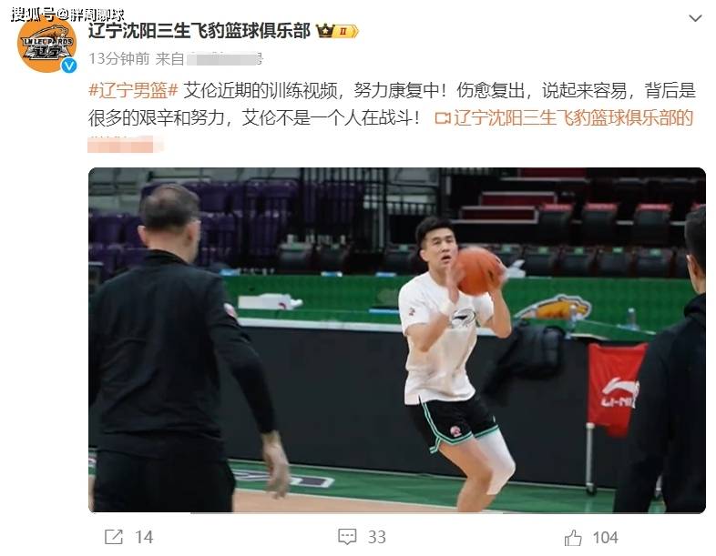Click the 13分钟前 post timestamp

point(118,59)
